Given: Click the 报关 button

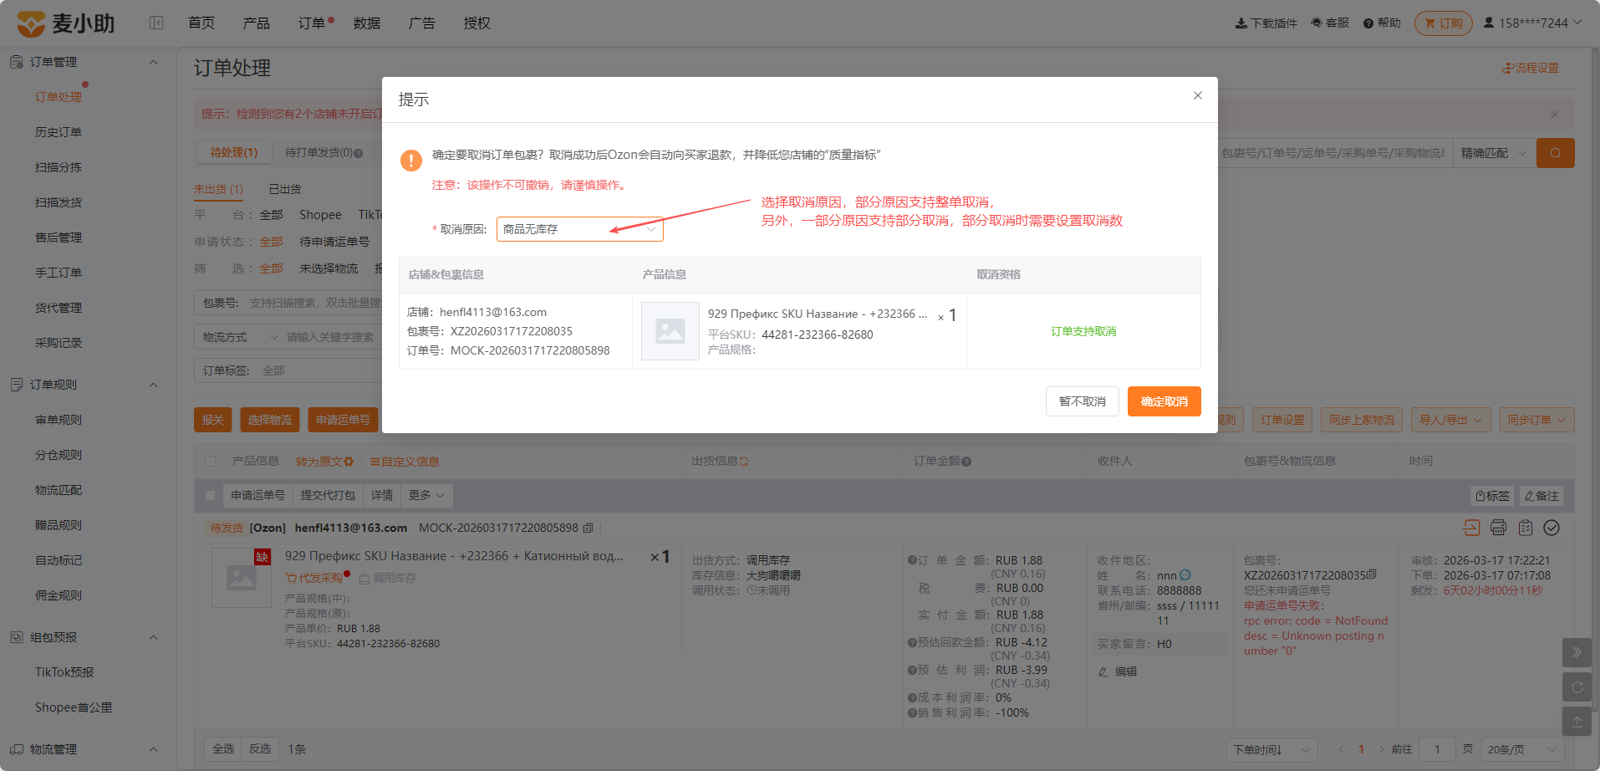Looking at the screenshot, I should [x=213, y=420].
